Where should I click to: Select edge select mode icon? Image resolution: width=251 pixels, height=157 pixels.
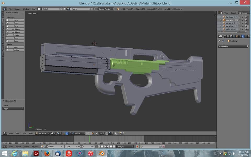90,133
